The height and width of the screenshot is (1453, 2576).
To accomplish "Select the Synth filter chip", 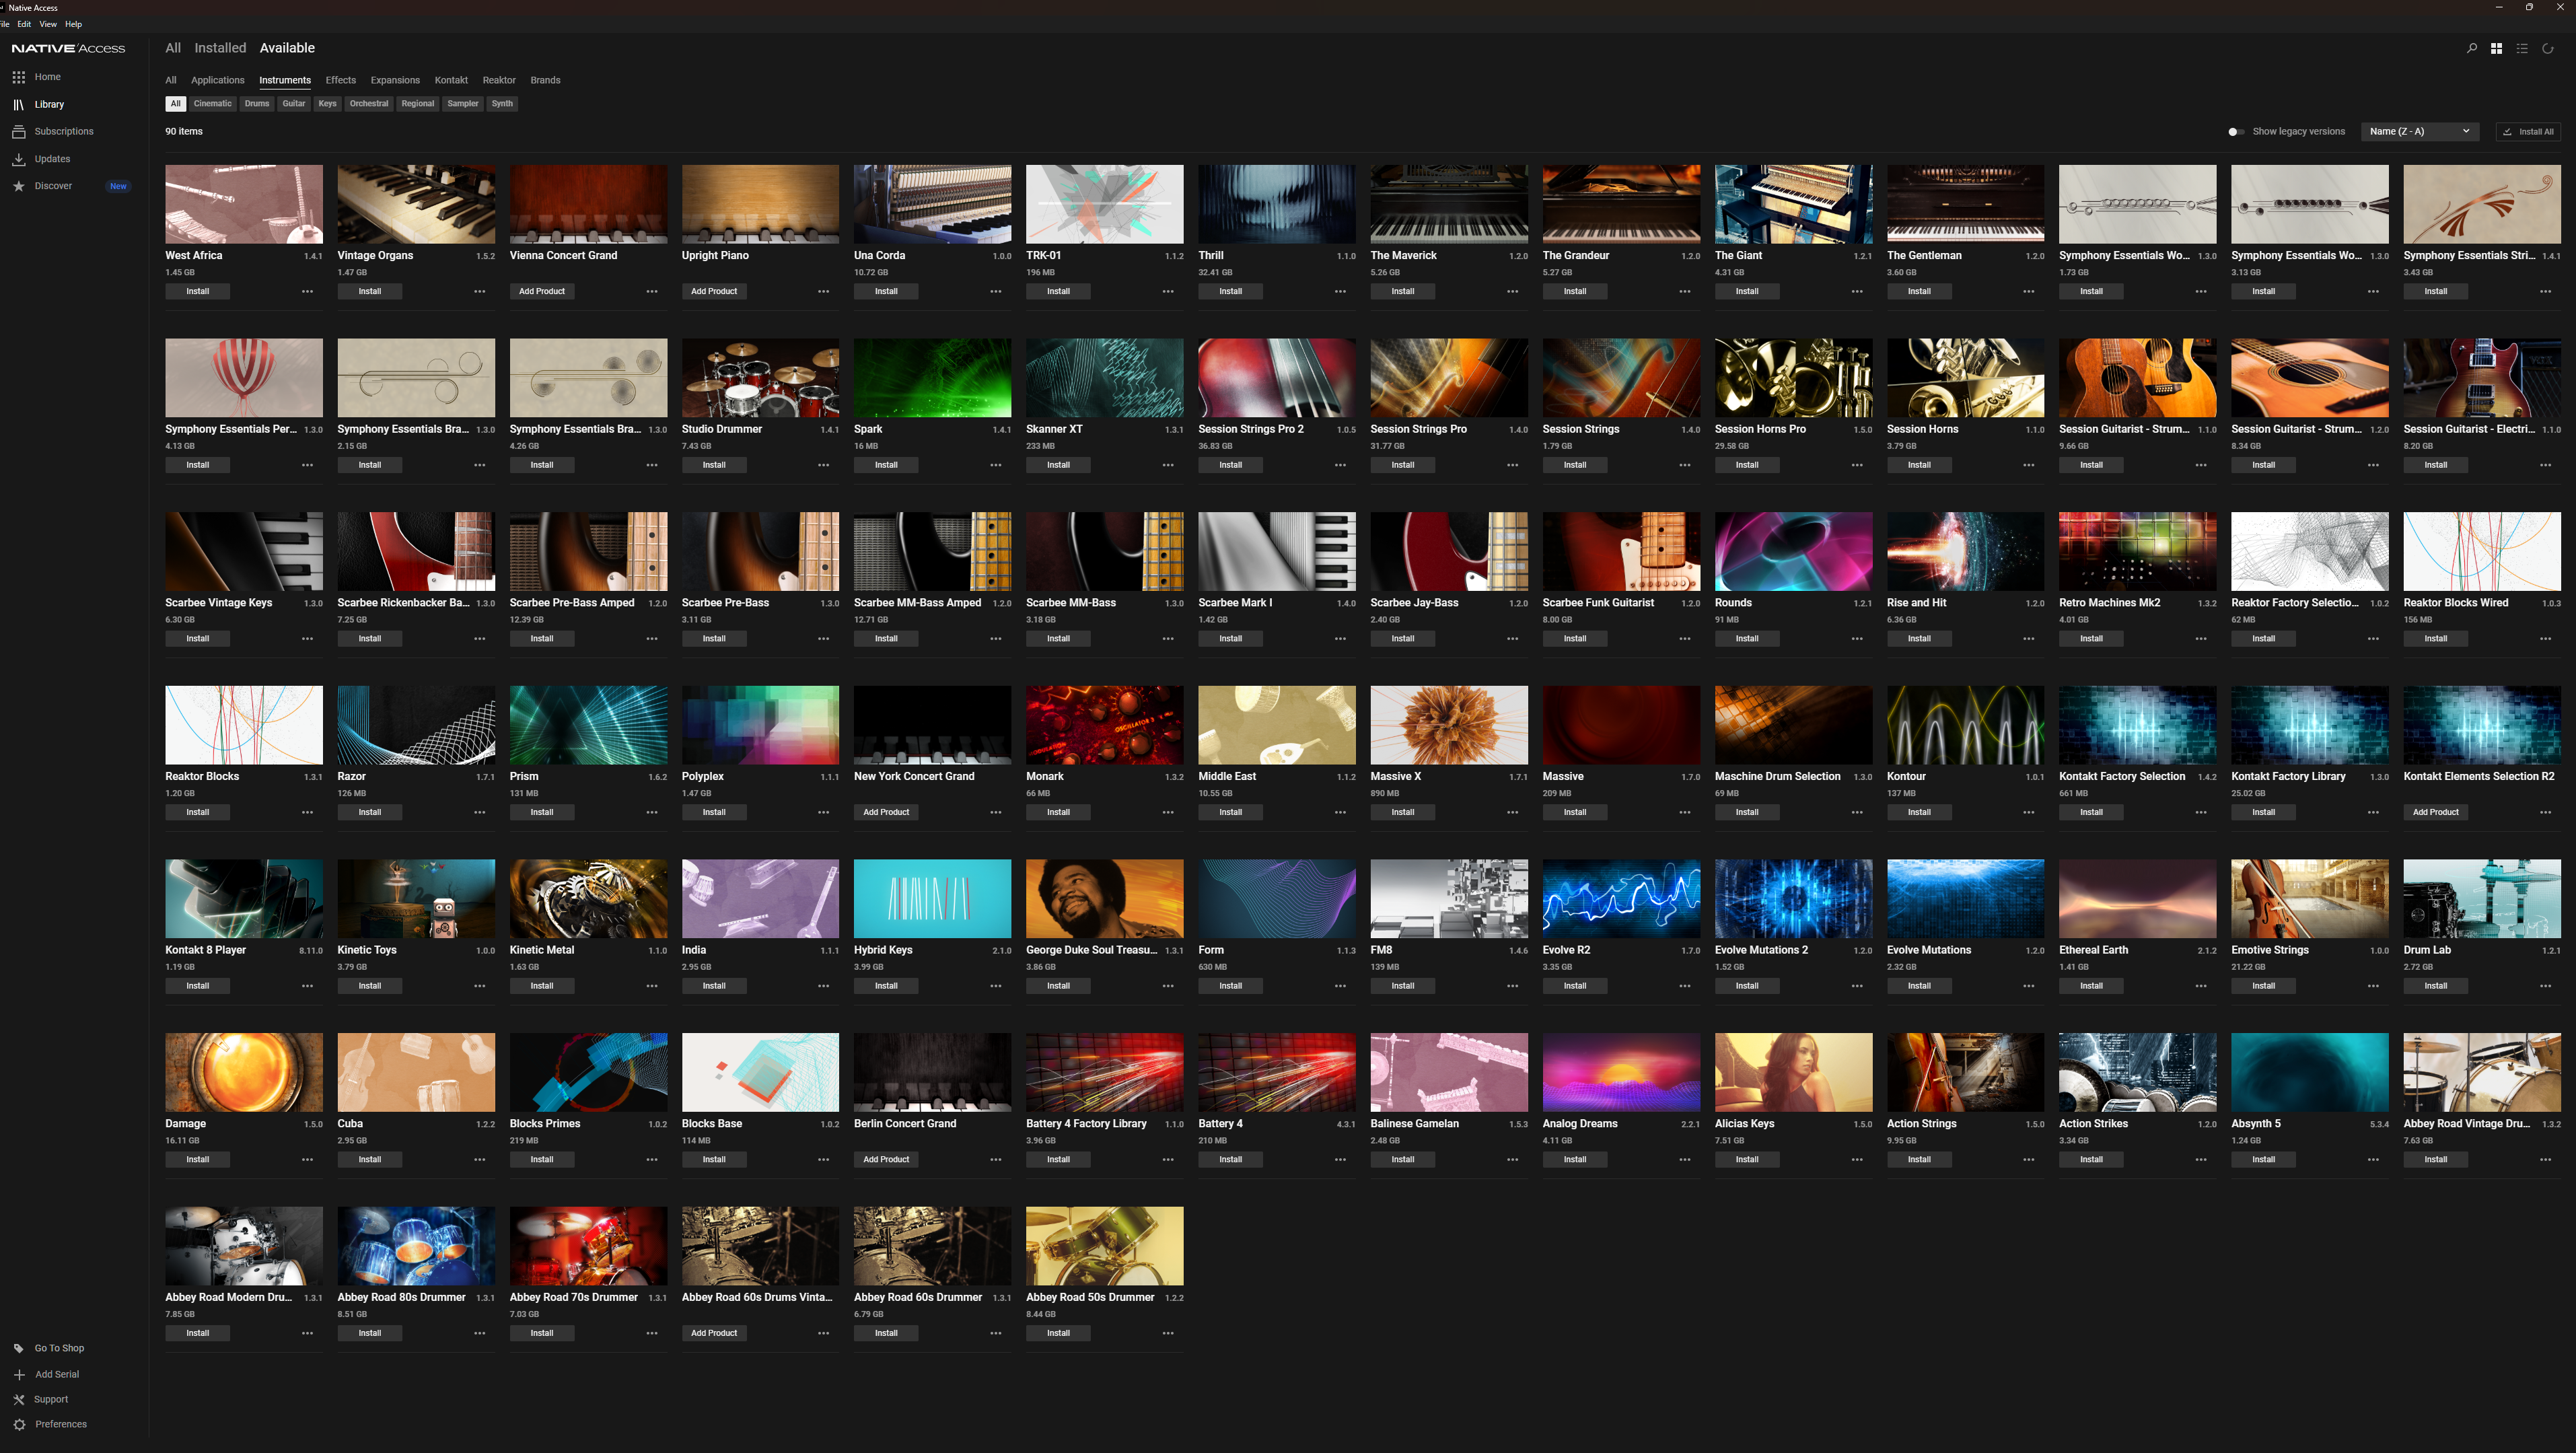I will click(x=502, y=103).
